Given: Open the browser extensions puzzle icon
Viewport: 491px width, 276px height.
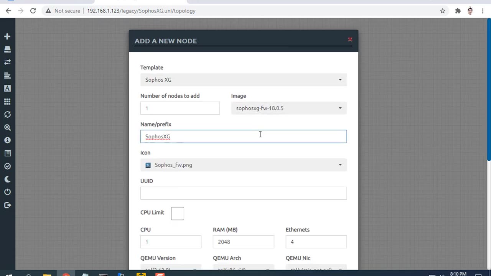Looking at the screenshot, I should click(x=458, y=11).
